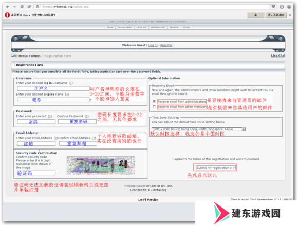
Task: Click the login username input field
Action: pos(53,88)
